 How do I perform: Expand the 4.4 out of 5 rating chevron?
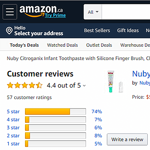click(x=84, y=86)
